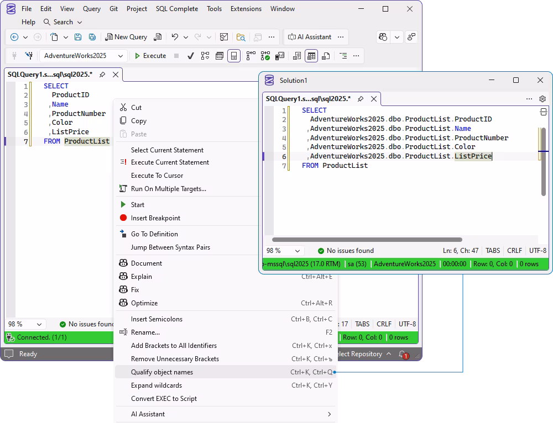The height and width of the screenshot is (423, 553).
Task: Click the Copilot icon at top right
Action: pos(383,37)
